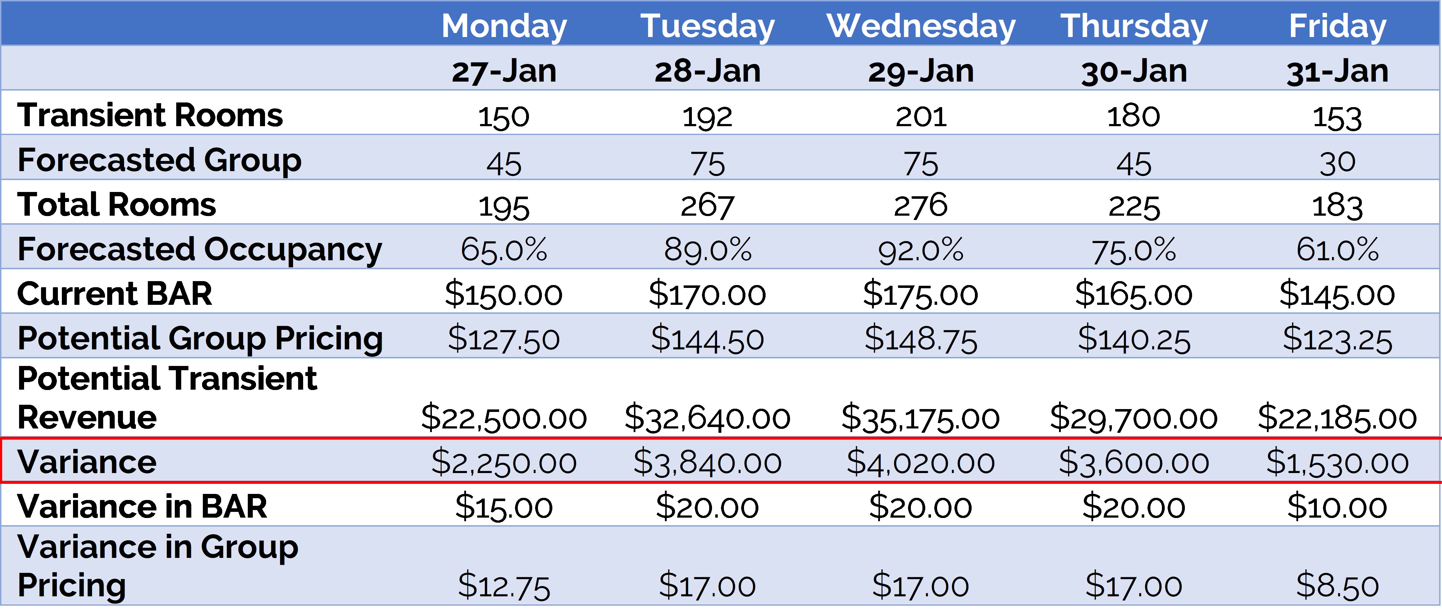1442x610 pixels.
Task: Click the Variance in Group Pricing label
Action: pyautogui.click(x=158, y=565)
